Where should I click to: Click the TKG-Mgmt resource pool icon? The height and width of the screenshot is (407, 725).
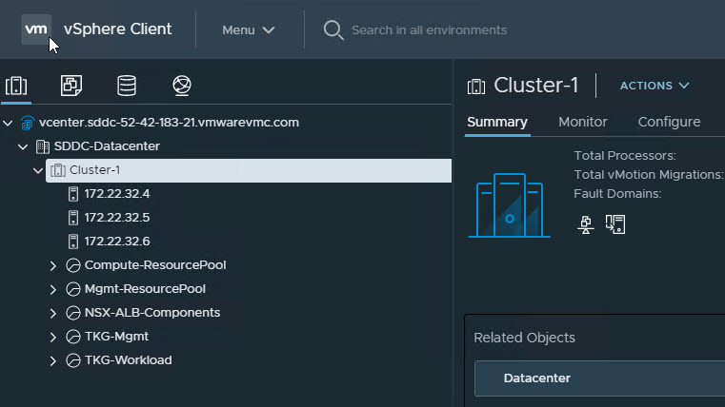pyautogui.click(x=73, y=337)
